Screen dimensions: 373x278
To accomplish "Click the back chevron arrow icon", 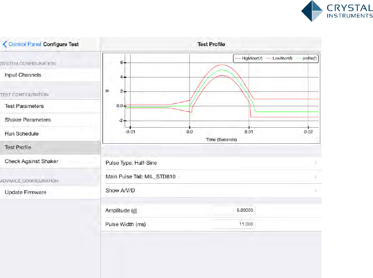I will tap(5, 44).
